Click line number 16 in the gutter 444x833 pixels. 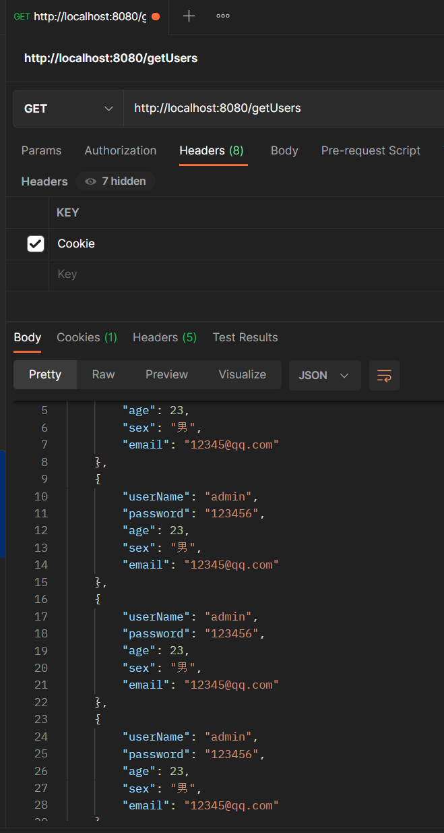click(40, 600)
